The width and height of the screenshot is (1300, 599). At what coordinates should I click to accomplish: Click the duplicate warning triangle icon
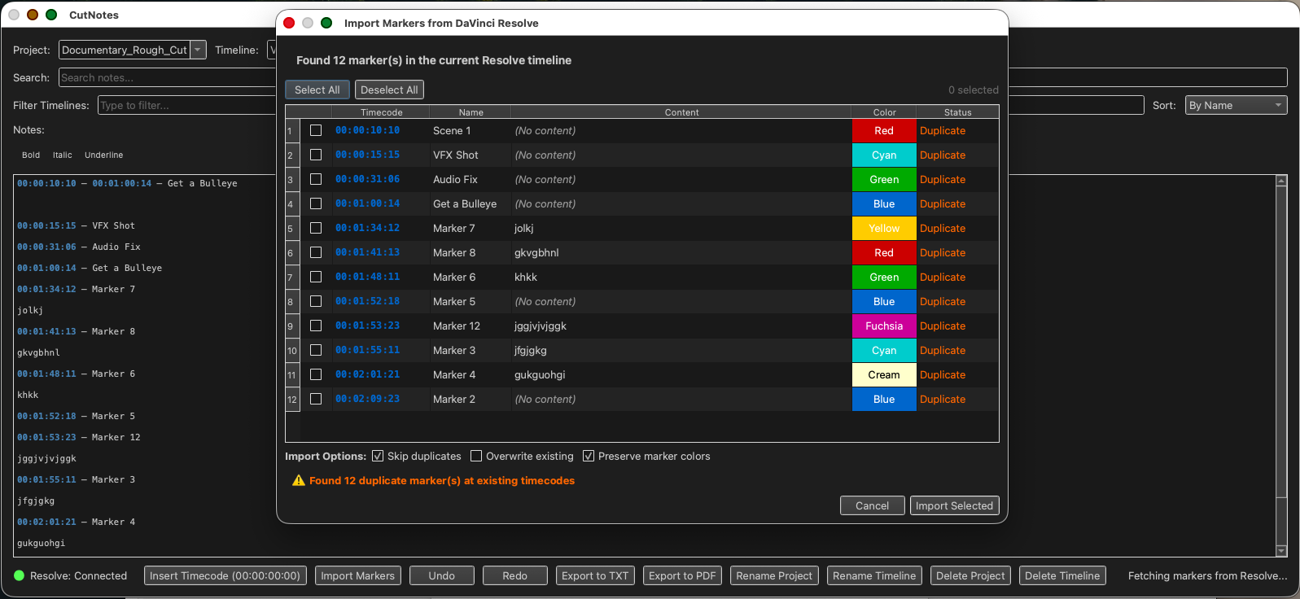pyautogui.click(x=299, y=480)
